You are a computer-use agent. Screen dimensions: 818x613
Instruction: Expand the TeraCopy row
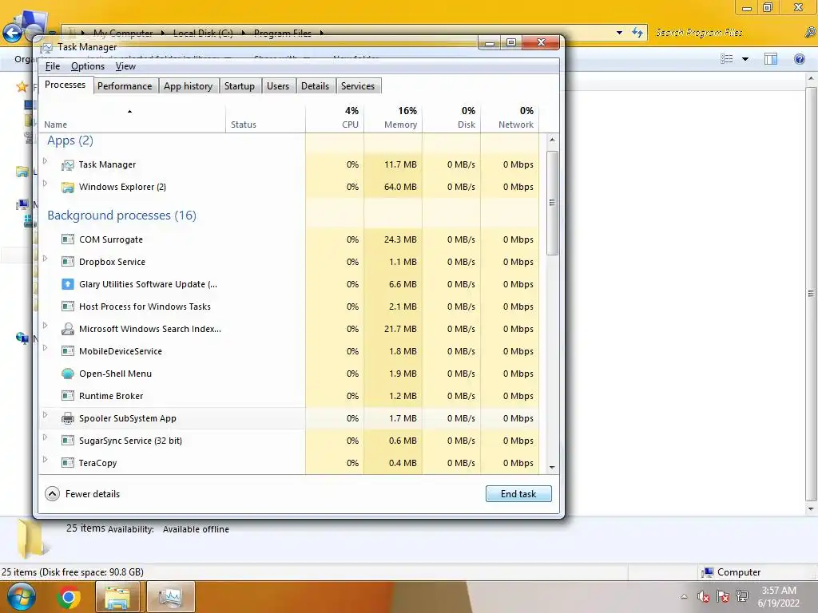point(46,460)
